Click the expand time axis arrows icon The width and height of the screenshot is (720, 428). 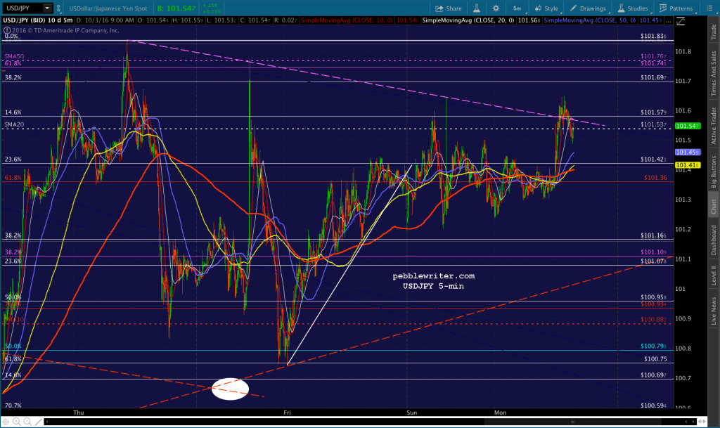coord(702,421)
